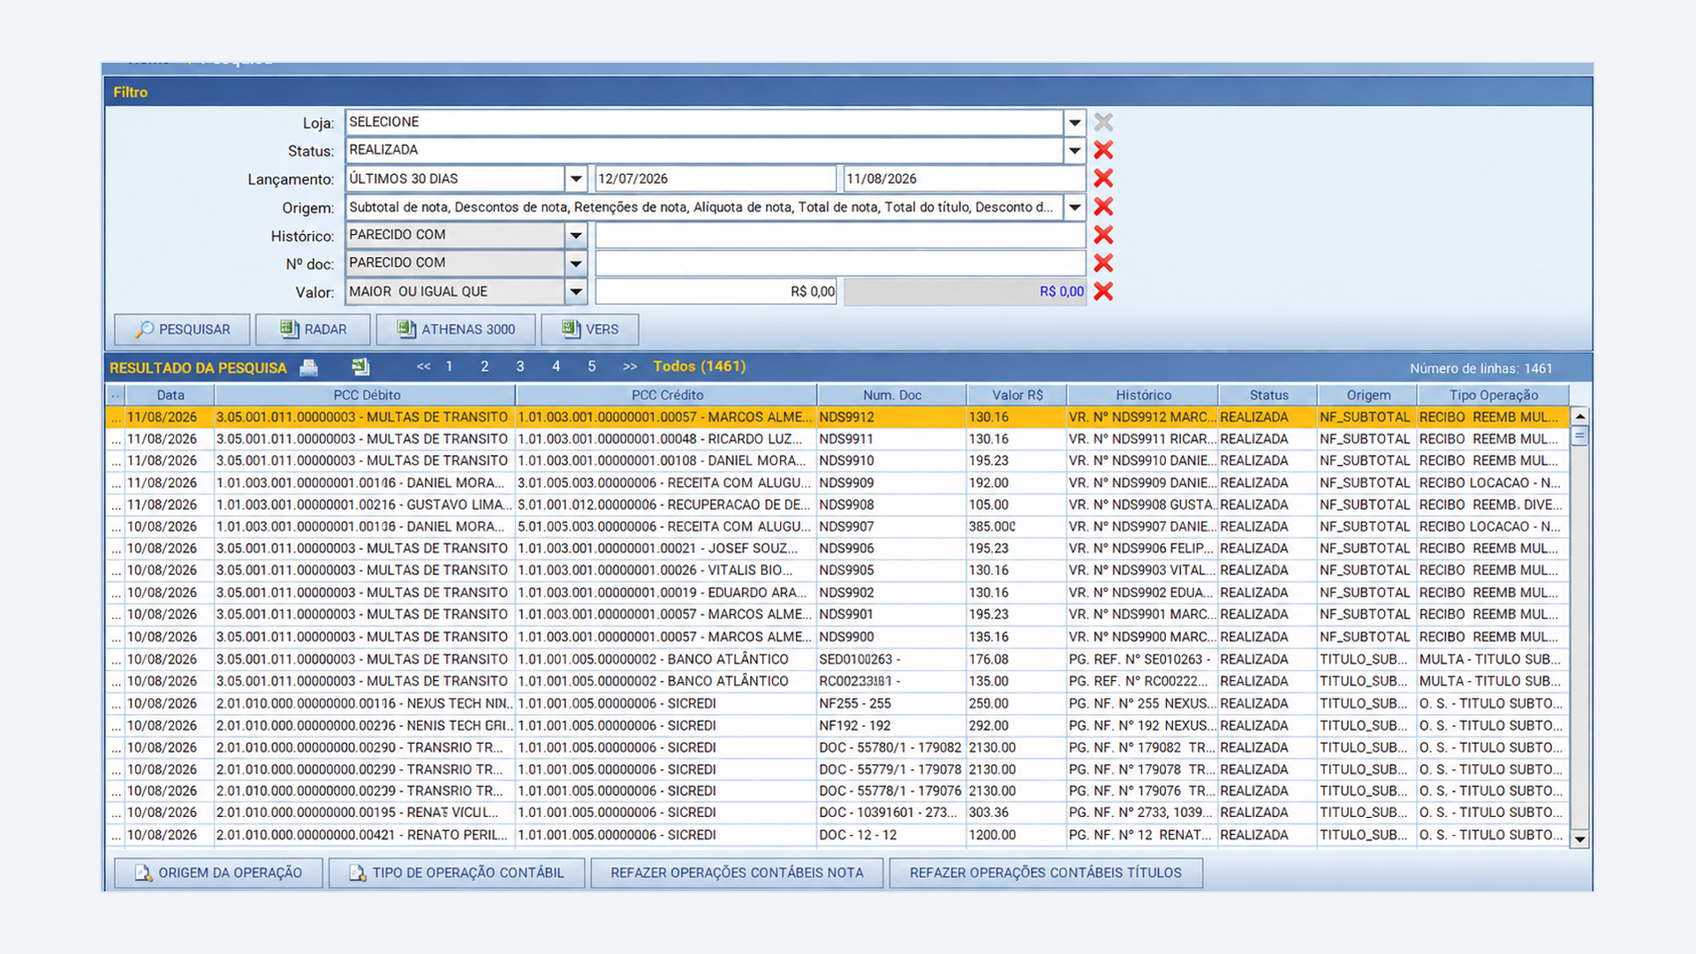Sort by the PCC Débito column header
The height and width of the screenshot is (954, 1696).
[x=366, y=395]
